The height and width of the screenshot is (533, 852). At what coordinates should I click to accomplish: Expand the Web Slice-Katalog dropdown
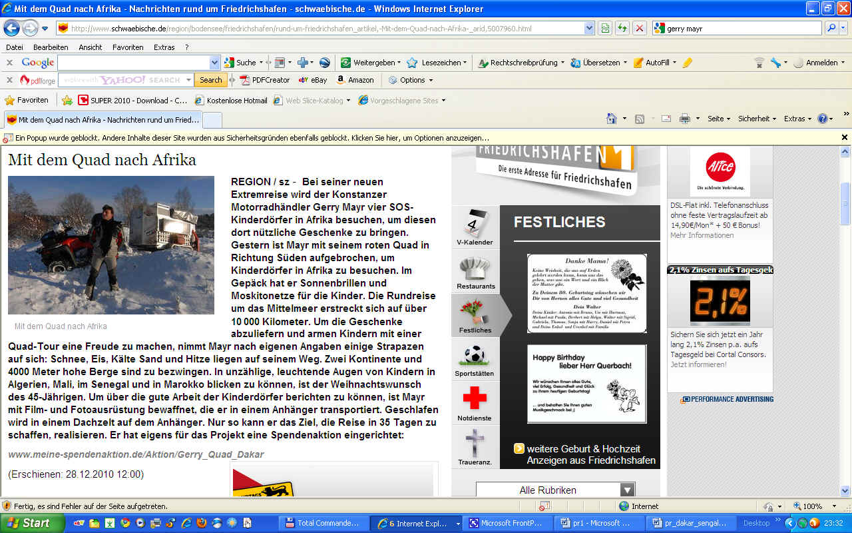click(349, 101)
